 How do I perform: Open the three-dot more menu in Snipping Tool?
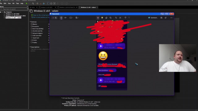point(171,18)
